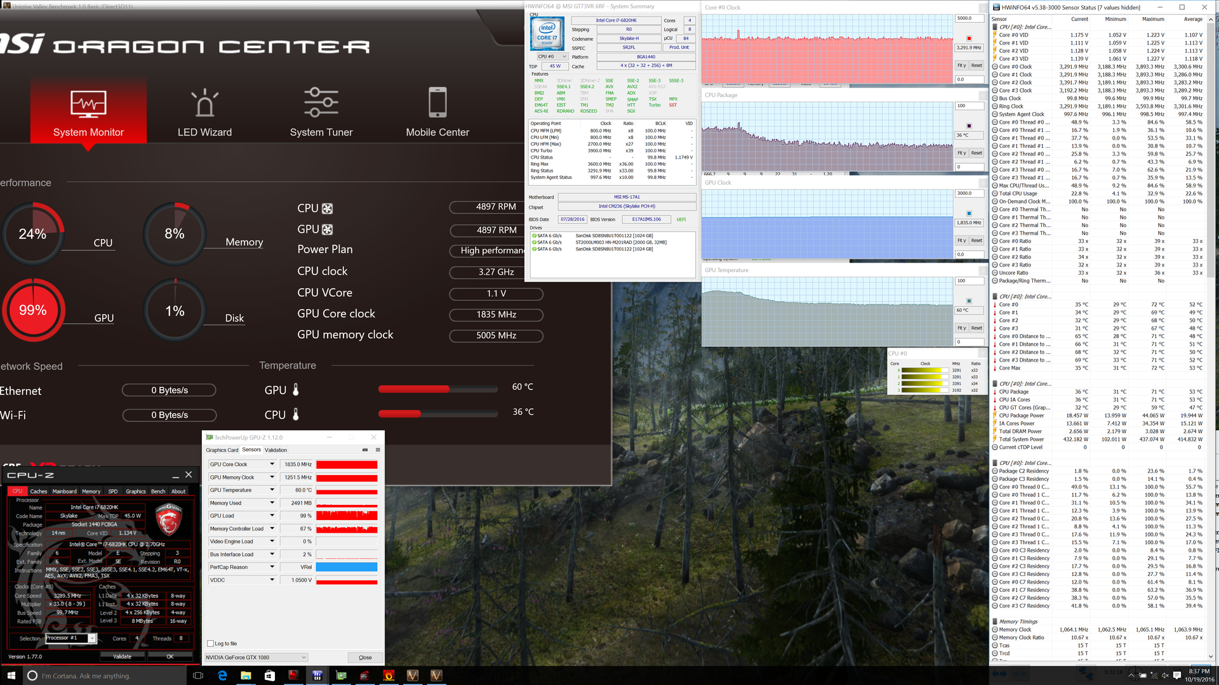Viewport: 1219px width, 685px height.
Task: Open the GPU Load sensor dropdown
Action: click(x=272, y=516)
